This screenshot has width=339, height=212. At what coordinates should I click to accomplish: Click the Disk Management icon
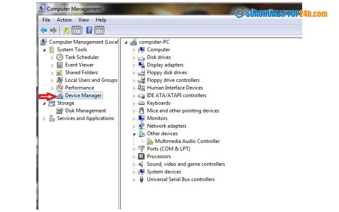60,111
